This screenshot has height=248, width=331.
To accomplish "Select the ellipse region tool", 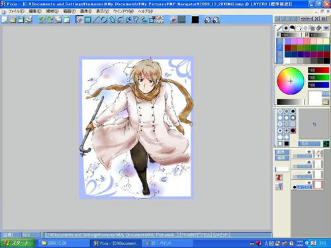I will 104,20.
